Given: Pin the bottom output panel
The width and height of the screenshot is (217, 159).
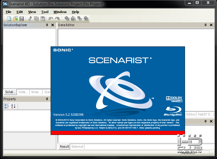Looking at the screenshot, I should [x=205, y=121].
